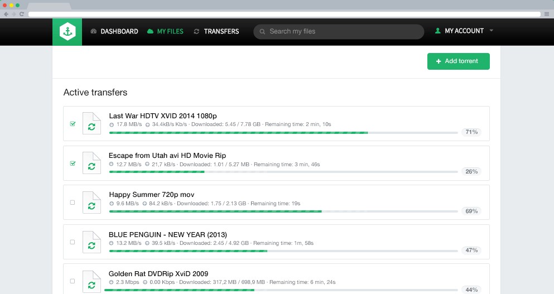The image size is (554, 294).
Task: Select the My Files nav item
Action: click(x=165, y=32)
